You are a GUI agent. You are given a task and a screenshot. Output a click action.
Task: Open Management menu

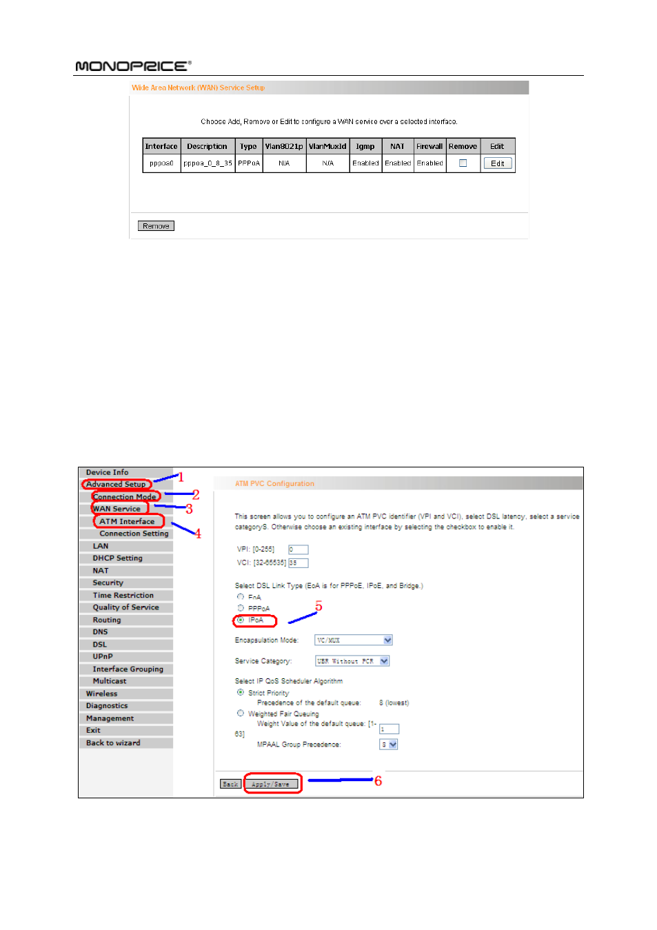tap(110, 718)
